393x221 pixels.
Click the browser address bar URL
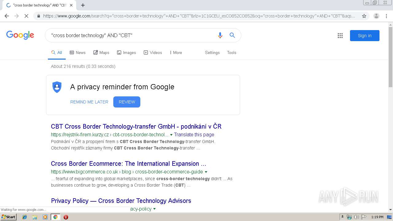199,16
